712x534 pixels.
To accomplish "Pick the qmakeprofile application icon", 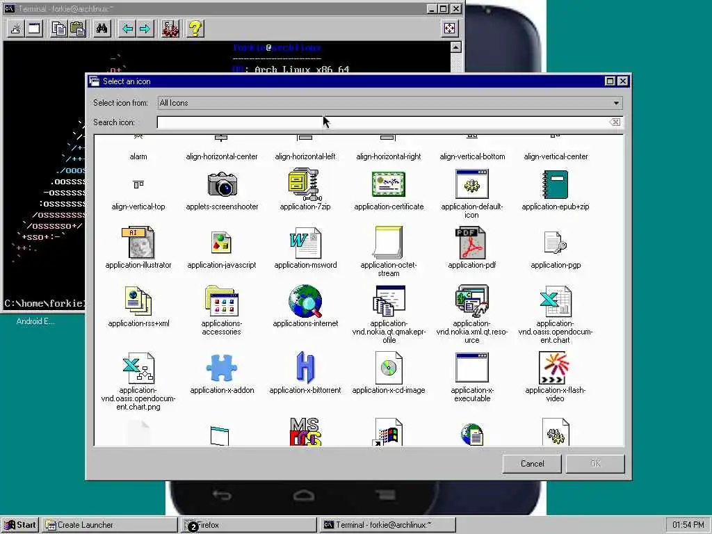I will [x=389, y=300].
